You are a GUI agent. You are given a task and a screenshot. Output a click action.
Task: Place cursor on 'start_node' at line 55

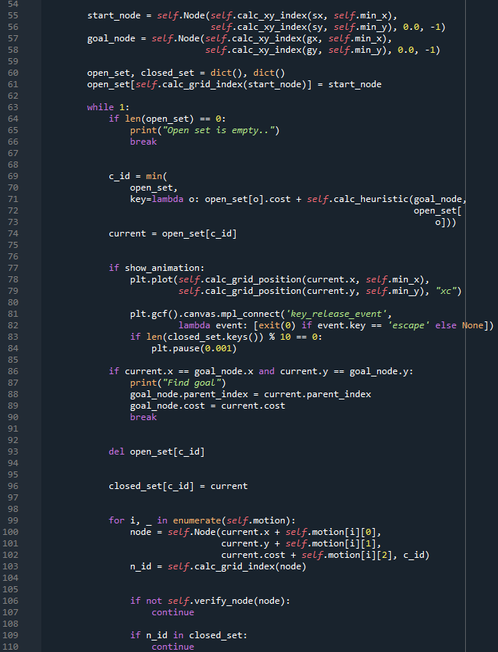(114, 15)
